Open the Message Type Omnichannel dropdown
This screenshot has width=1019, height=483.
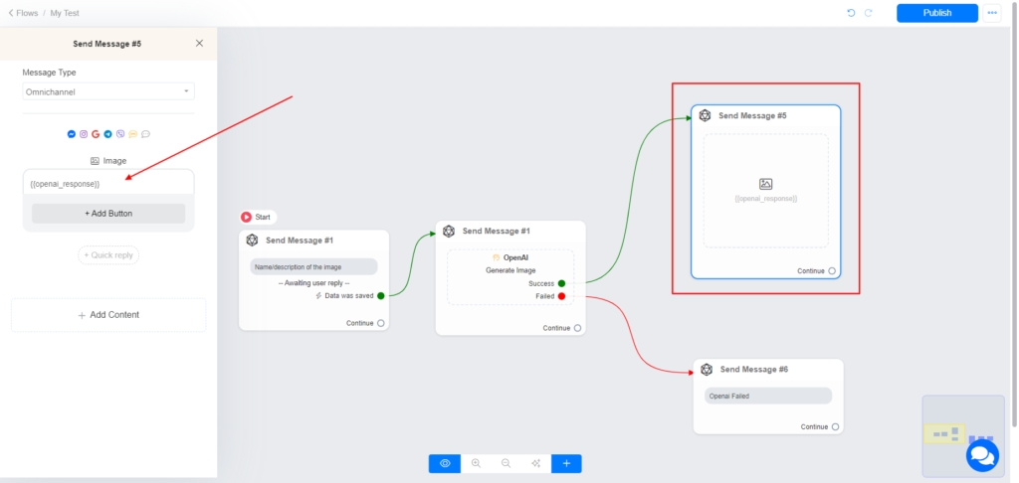108,91
